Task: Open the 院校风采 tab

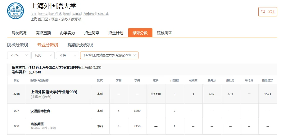Action: click(164, 33)
